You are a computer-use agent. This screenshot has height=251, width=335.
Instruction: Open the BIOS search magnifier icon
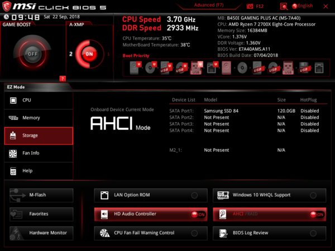click(x=284, y=6)
